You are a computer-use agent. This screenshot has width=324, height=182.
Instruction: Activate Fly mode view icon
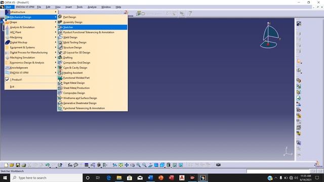115,165
